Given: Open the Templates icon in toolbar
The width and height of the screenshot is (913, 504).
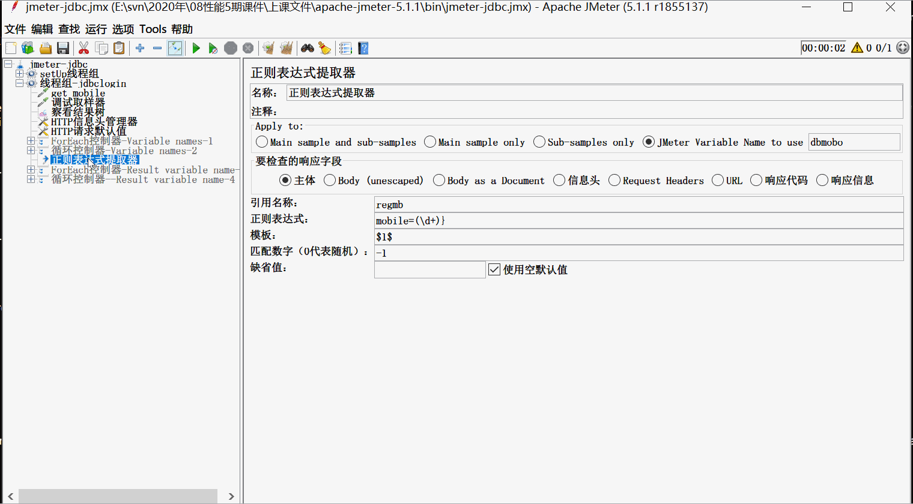Looking at the screenshot, I should pos(28,48).
